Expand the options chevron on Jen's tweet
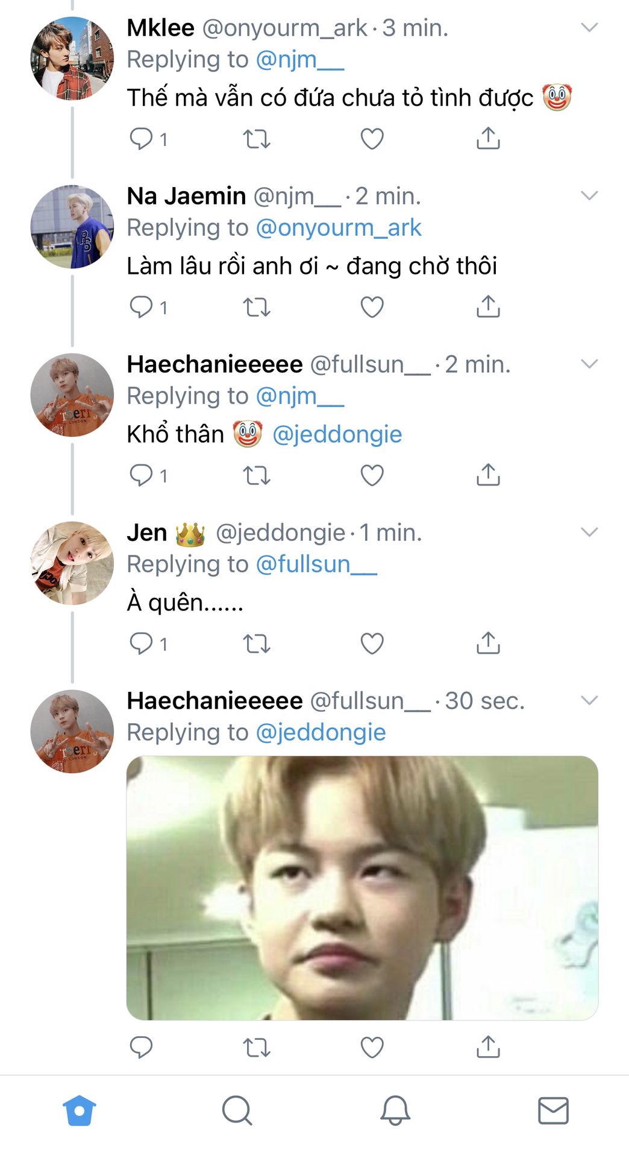Screen dimensions: 629x1158 coord(589,532)
